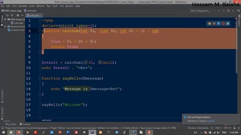This screenshot has height=135, width=241.
Task: Click the Run button in toolbar
Action: 215,10
